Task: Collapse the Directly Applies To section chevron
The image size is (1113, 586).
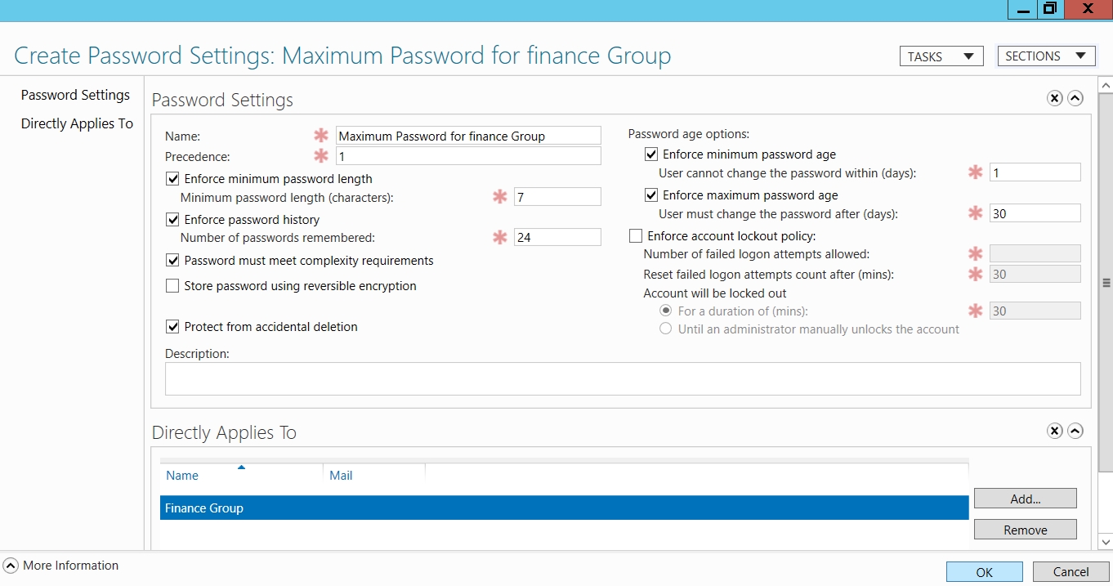Action: click(x=1075, y=431)
